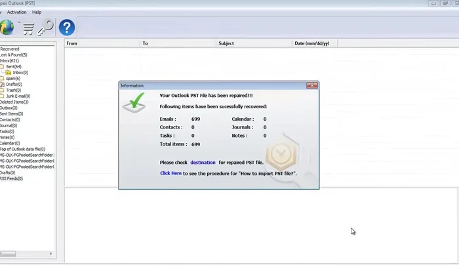Open the Help menu
The image size is (459, 265).
tap(37, 12)
